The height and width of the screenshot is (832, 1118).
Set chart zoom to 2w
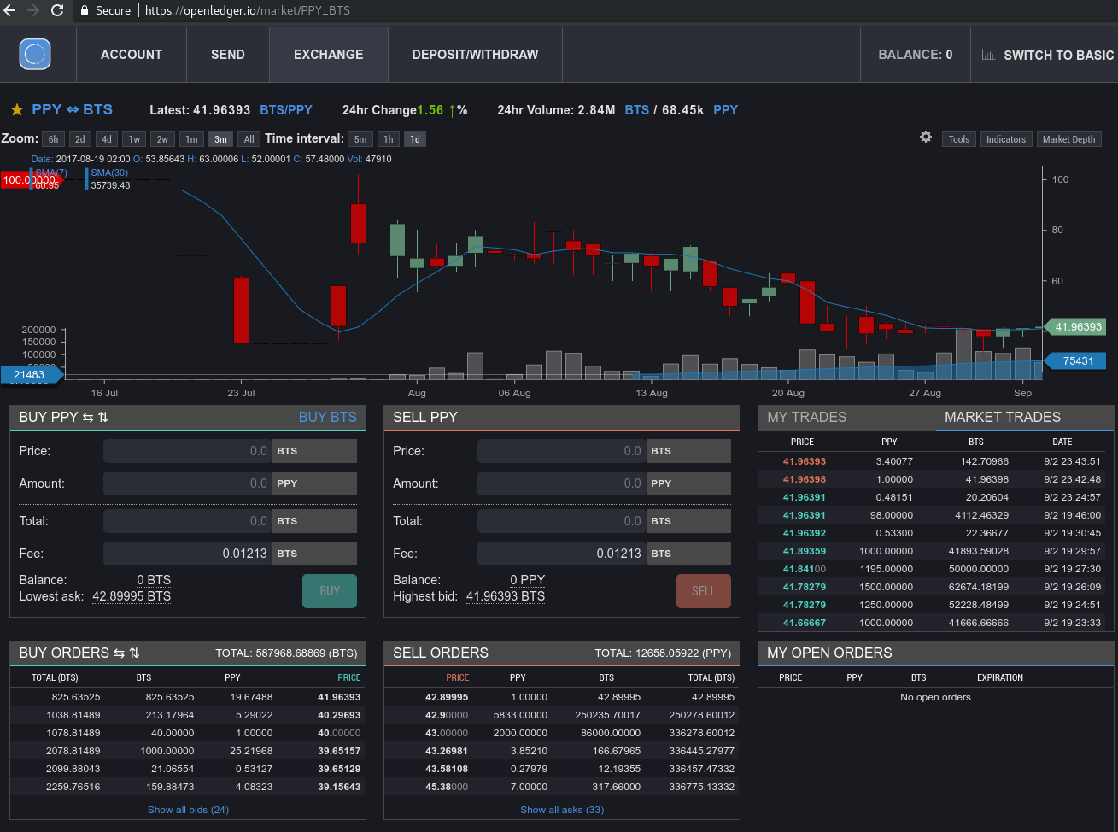[x=162, y=139]
